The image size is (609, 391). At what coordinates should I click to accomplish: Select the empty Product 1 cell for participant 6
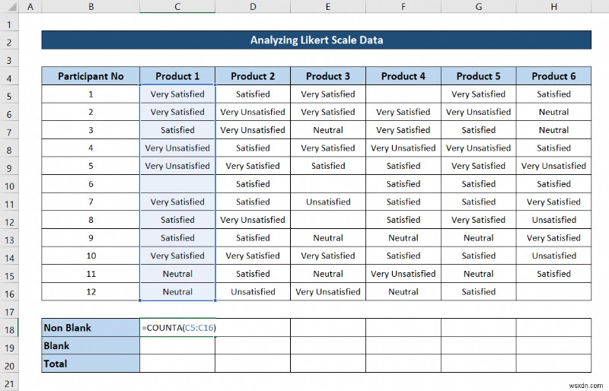coord(177,183)
